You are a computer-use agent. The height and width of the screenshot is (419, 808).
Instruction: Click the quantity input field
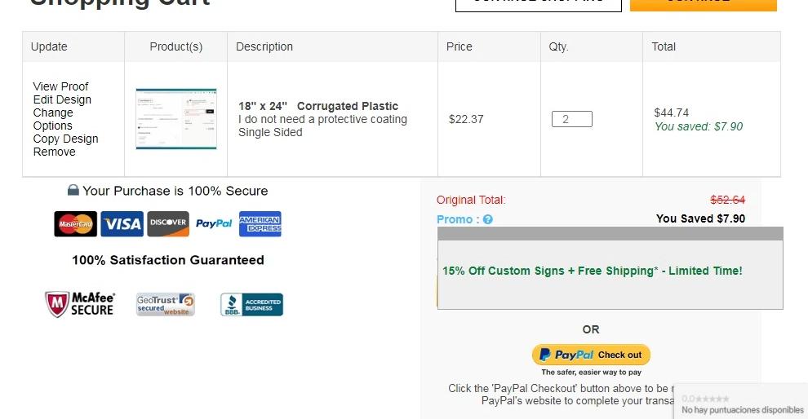[x=571, y=119]
